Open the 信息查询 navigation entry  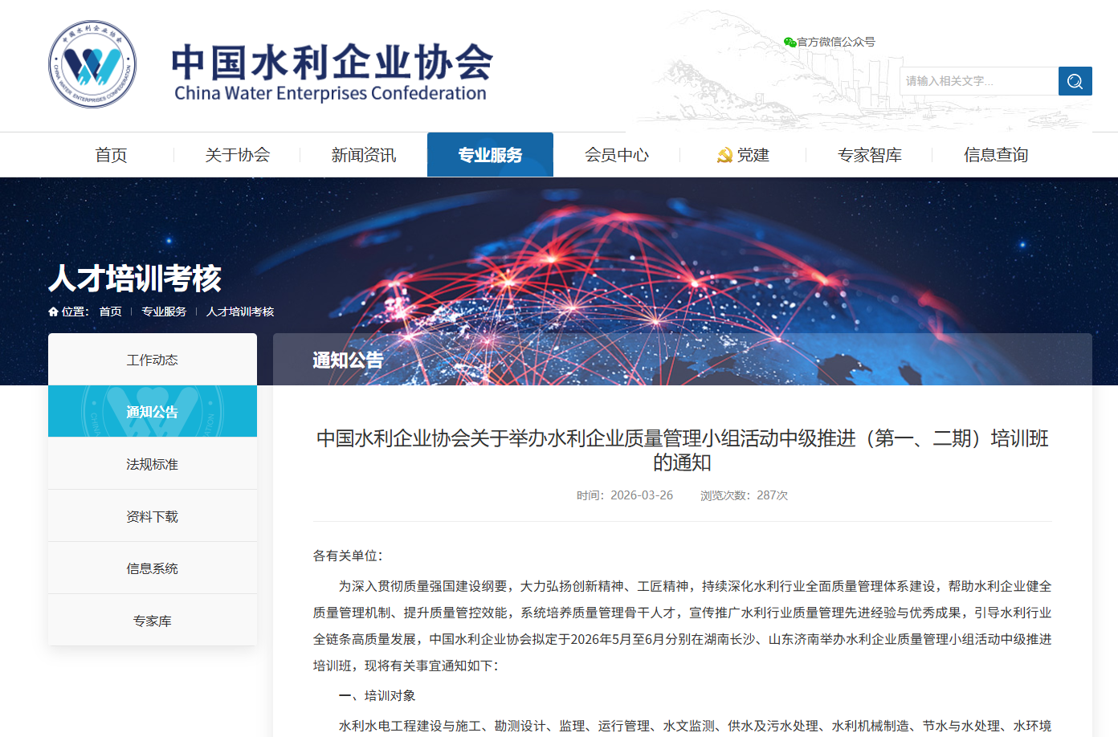click(x=996, y=155)
